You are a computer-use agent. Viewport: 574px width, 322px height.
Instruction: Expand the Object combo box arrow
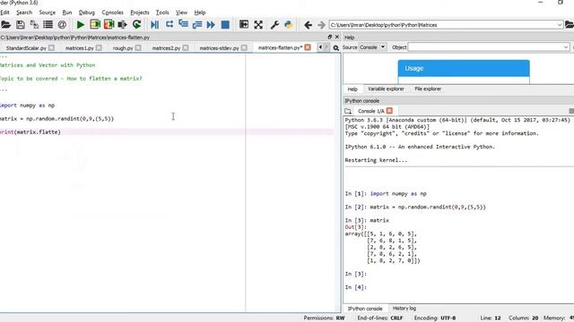tap(566, 47)
